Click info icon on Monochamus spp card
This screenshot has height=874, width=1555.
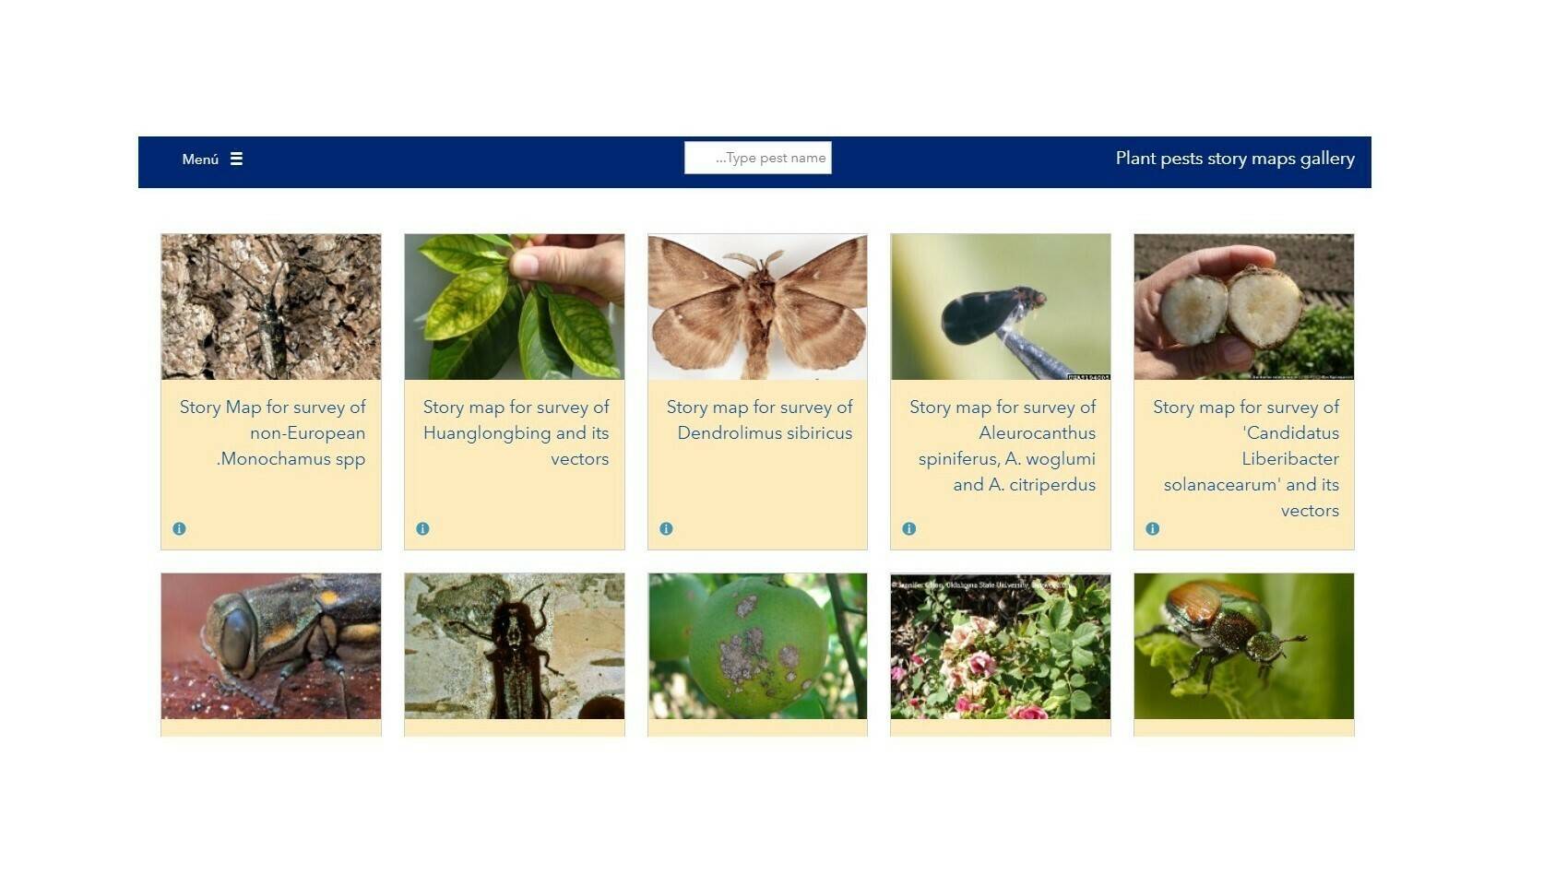(x=179, y=529)
